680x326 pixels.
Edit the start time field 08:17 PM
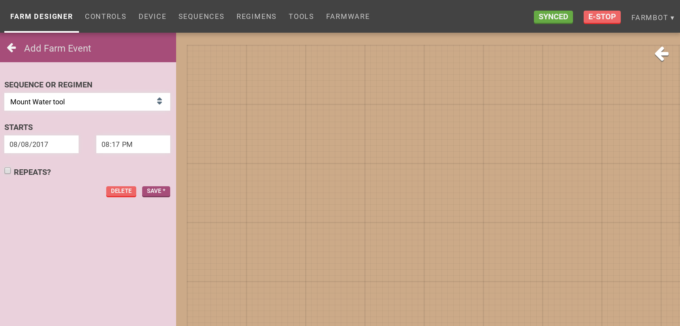(x=133, y=144)
